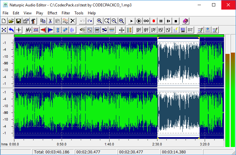Apply the LSF low shelf filter
The width and height of the screenshot is (236, 155).
(168, 30)
